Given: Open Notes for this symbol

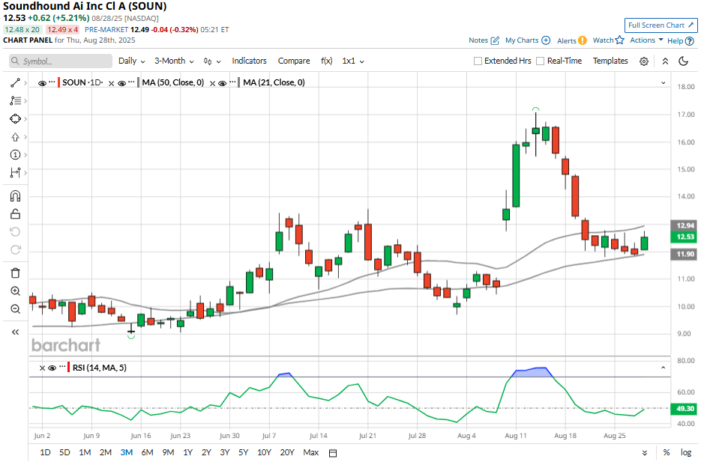Looking at the screenshot, I should click(484, 40).
